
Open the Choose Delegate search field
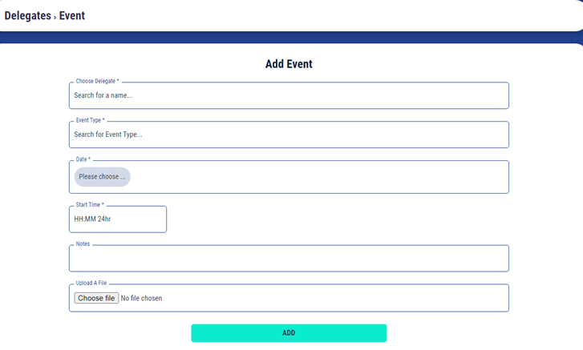click(x=289, y=95)
